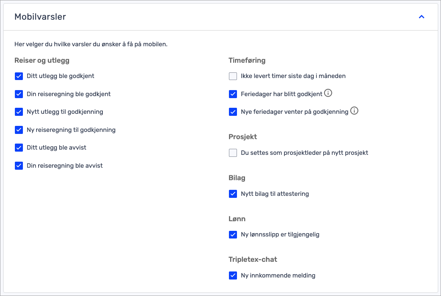The image size is (441, 296).
Task: Disable Ny lønnsslipp er tilgjengelig notification
Action: click(x=233, y=234)
